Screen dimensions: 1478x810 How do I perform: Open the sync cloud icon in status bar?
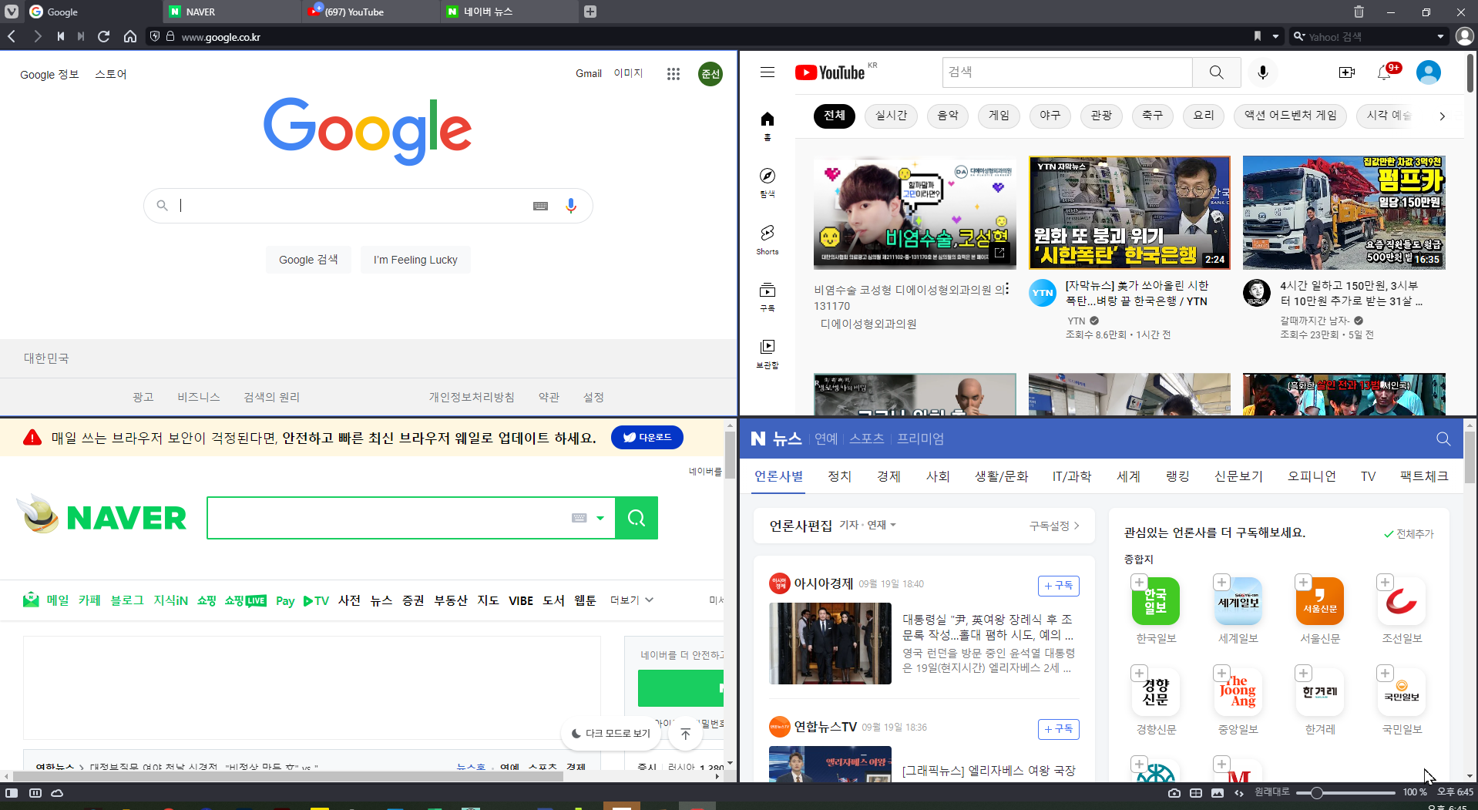(x=57, y=792)
